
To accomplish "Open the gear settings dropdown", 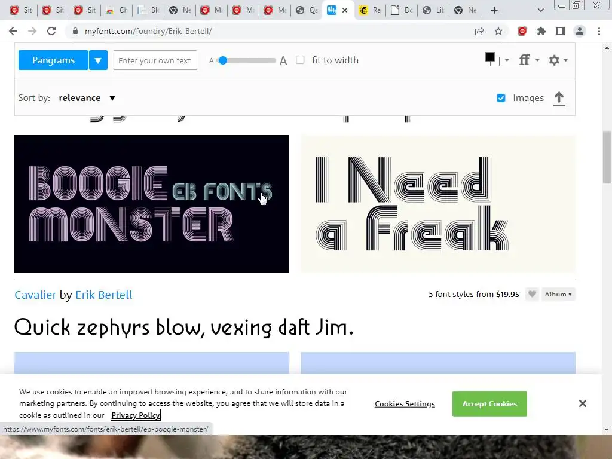I will tap(558, 60).
